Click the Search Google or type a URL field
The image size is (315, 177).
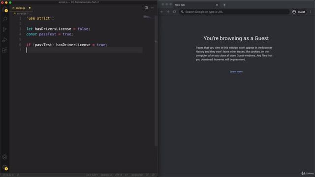234,12
